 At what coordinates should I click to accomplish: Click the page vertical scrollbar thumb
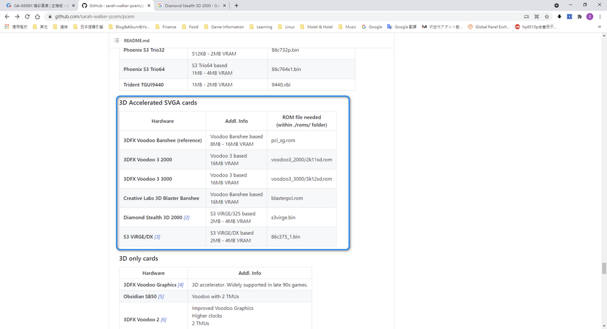603,268
